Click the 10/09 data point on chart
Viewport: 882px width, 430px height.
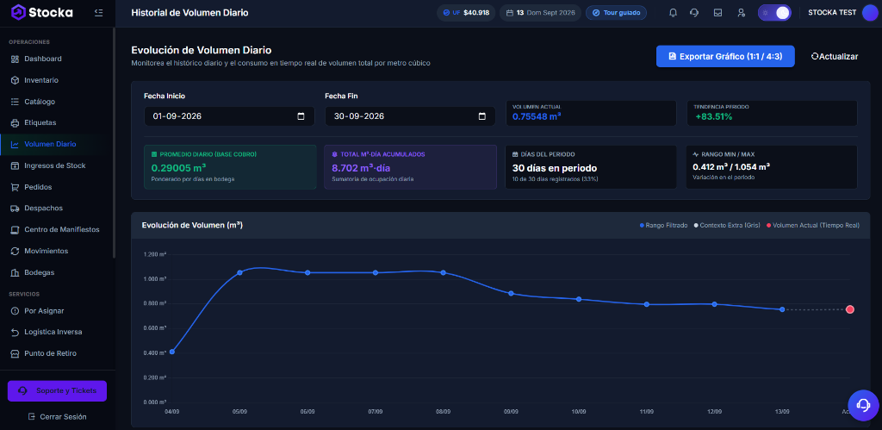pyautogui.click(x=579, y=299)
